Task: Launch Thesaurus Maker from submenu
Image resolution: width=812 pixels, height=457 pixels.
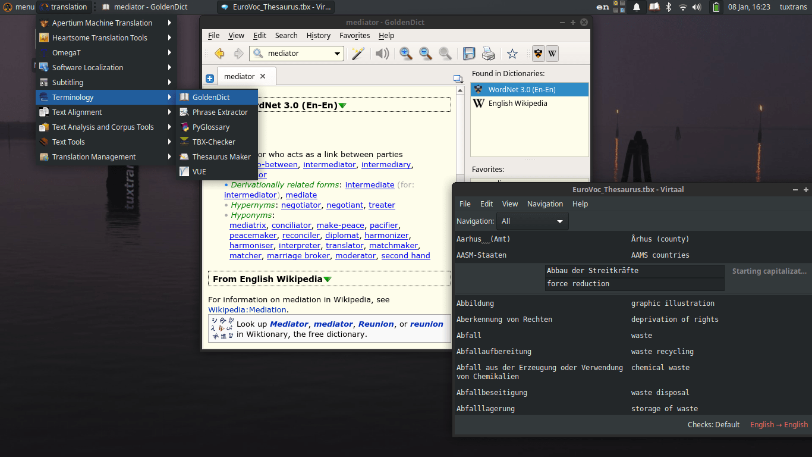Action: [217, 156]
